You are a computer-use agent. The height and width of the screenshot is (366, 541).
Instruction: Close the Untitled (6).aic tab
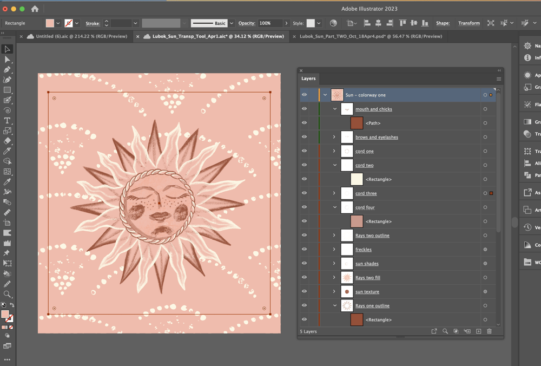pos(21,36)
